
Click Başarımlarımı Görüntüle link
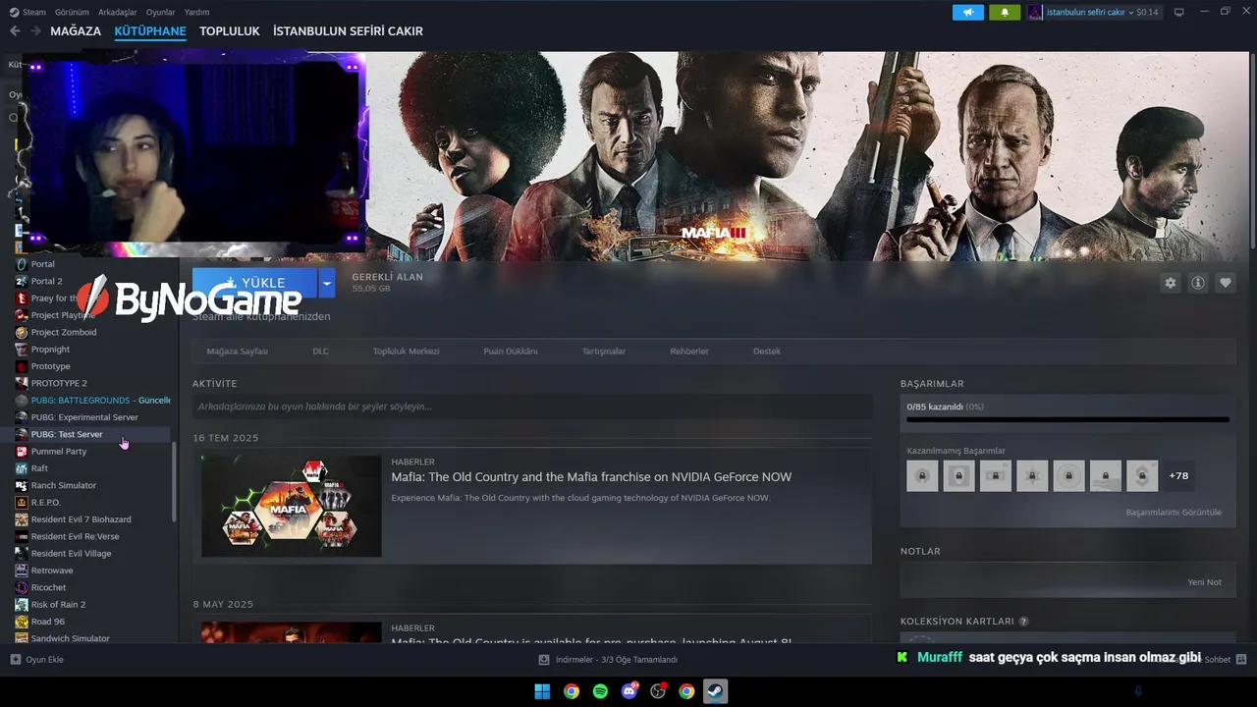(1174, 513)
